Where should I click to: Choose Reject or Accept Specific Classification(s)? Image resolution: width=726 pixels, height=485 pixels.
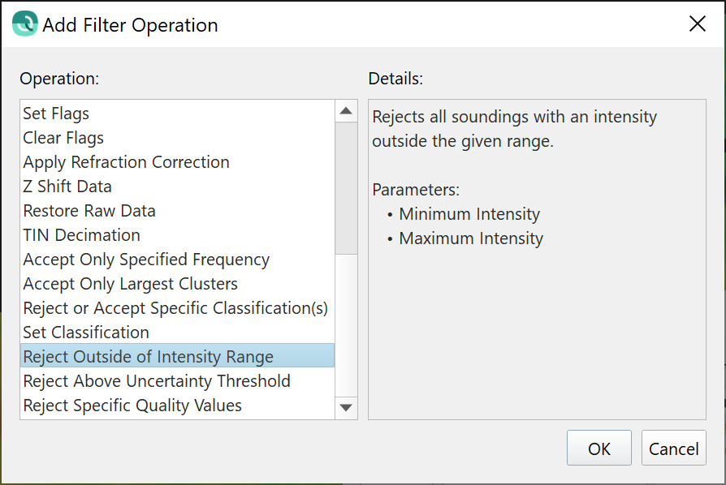(175, 308)
